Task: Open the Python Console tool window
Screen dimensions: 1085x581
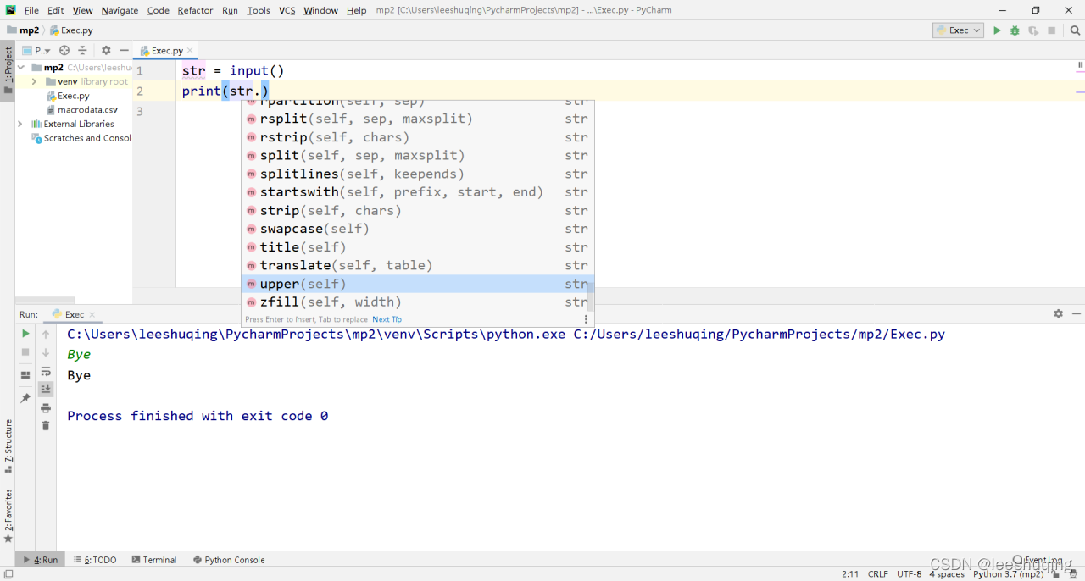Action: pyautogui.click(x=229, y=560)
